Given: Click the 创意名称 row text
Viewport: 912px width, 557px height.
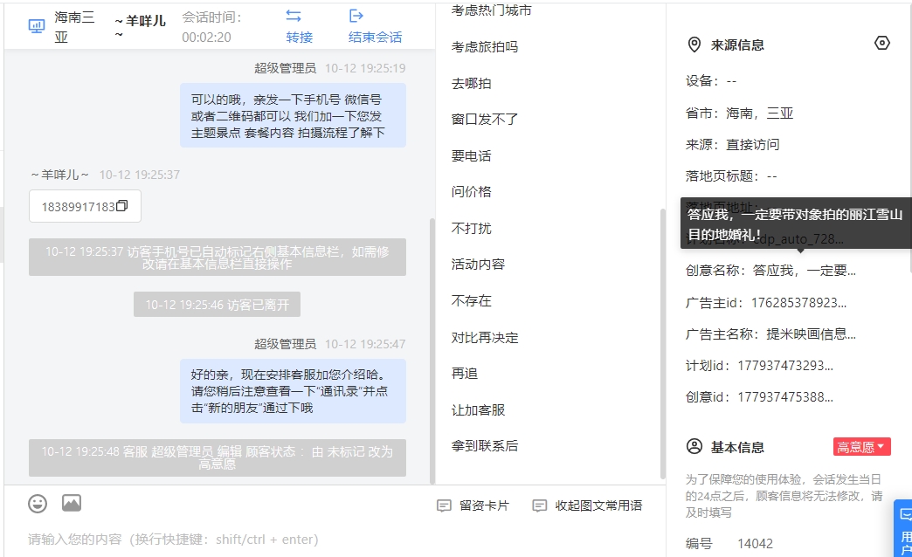Looking at the screenshot, I should click(x=770, y=271).
